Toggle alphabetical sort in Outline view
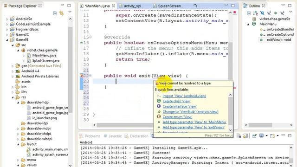 [256, 13]
